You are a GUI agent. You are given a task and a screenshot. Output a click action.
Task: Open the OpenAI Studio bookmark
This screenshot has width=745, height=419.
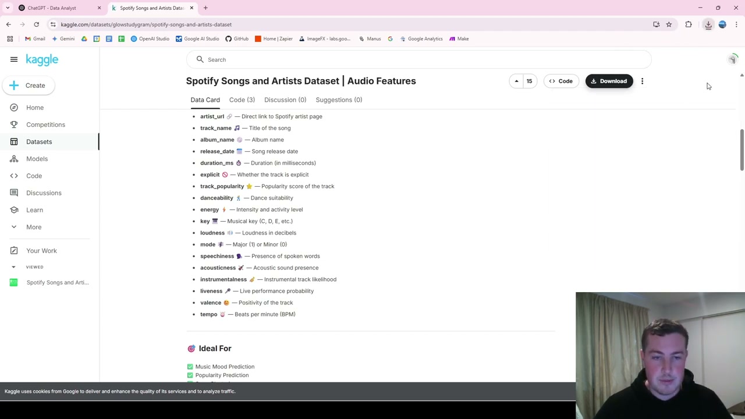[150, 39]
